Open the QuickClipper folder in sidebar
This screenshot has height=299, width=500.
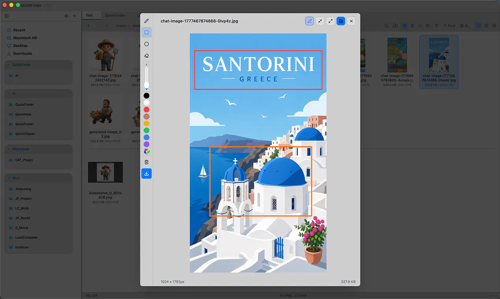tap(39, 134)
